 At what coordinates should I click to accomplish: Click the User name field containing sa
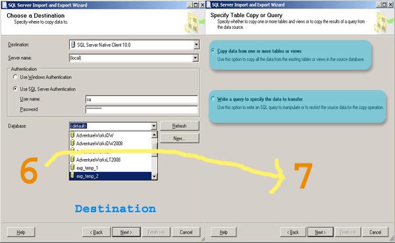(x=142, y=99)
